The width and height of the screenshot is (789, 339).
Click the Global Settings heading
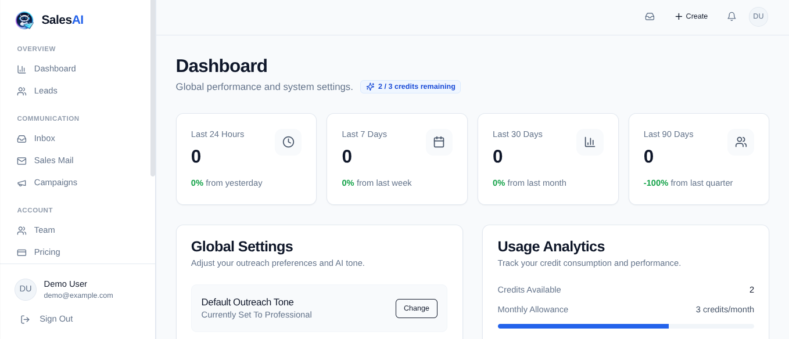click(242, 246)
